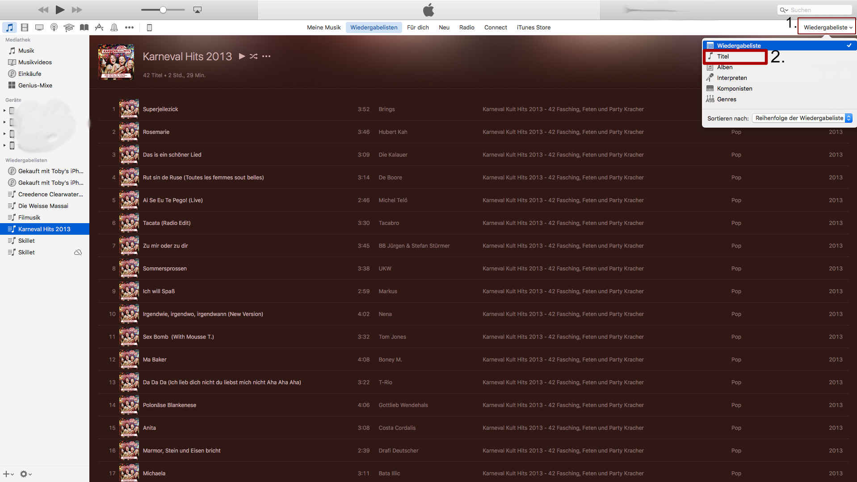Image resolution: width=857 pixels, height=482 pixels.
Task: Switch to the Podcasts library icon
Action: 54,28
